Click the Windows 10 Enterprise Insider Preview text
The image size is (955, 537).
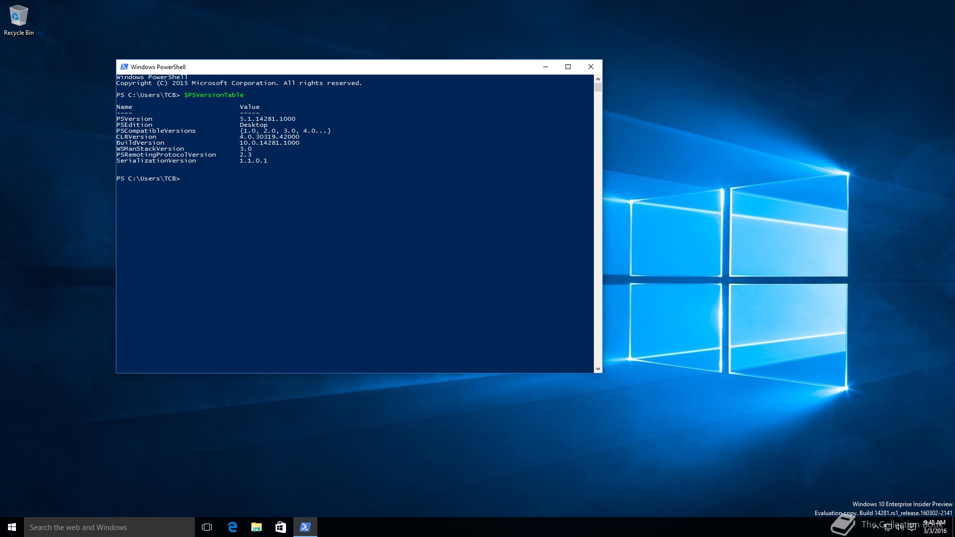click(902, 504)
